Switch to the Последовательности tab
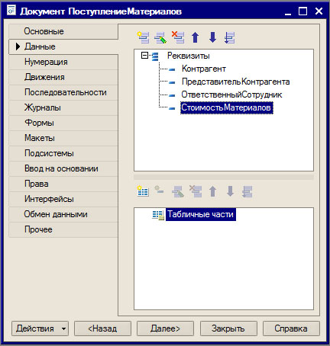The image size is (330, 346). 63,92
